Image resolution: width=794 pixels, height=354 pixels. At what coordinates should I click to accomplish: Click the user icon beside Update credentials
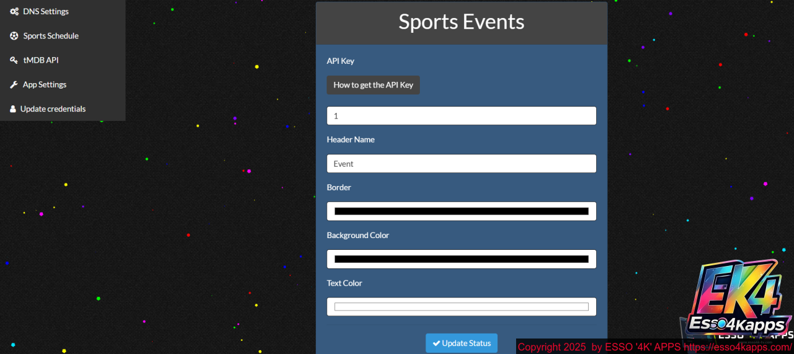pos(13,109)
